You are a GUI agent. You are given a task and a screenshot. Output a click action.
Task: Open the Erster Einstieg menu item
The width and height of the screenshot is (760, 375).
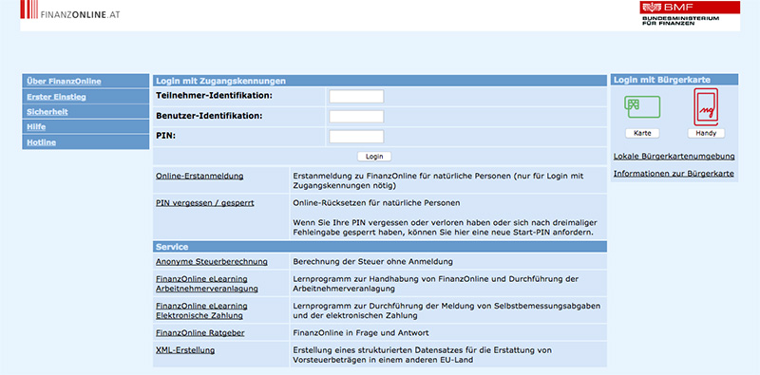(x=56, y=97)
